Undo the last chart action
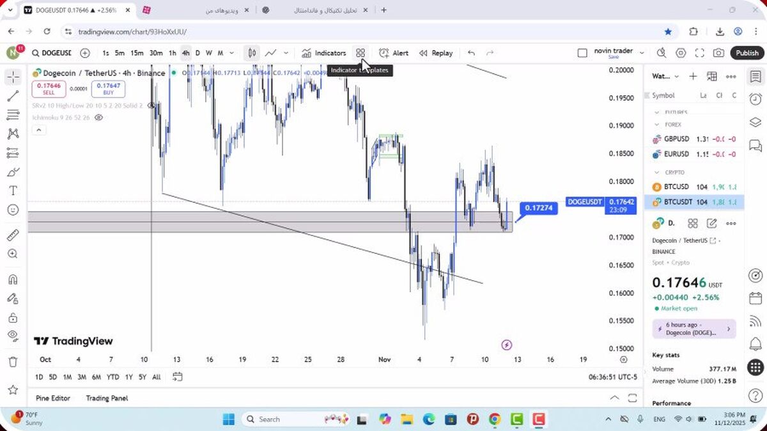 click(x=472, y=53)
